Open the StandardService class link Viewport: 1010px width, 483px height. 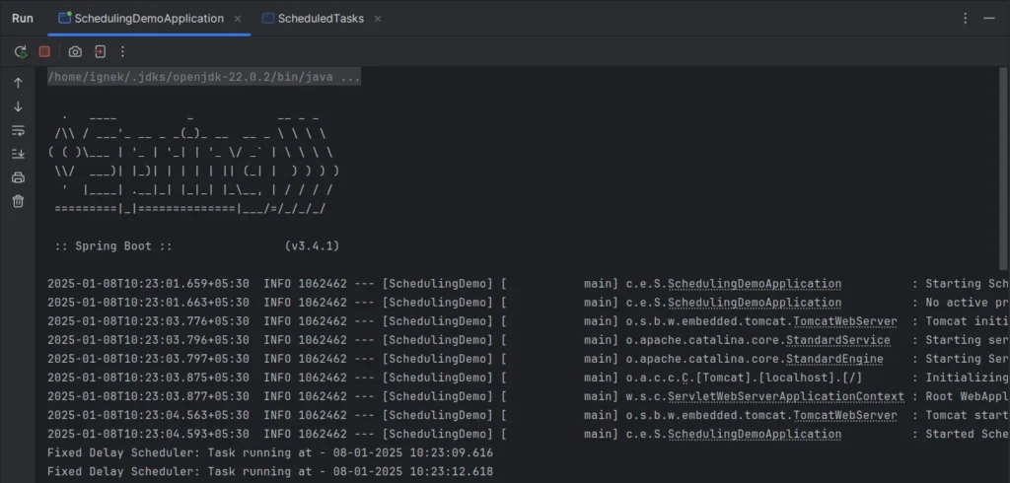(838, 340)
